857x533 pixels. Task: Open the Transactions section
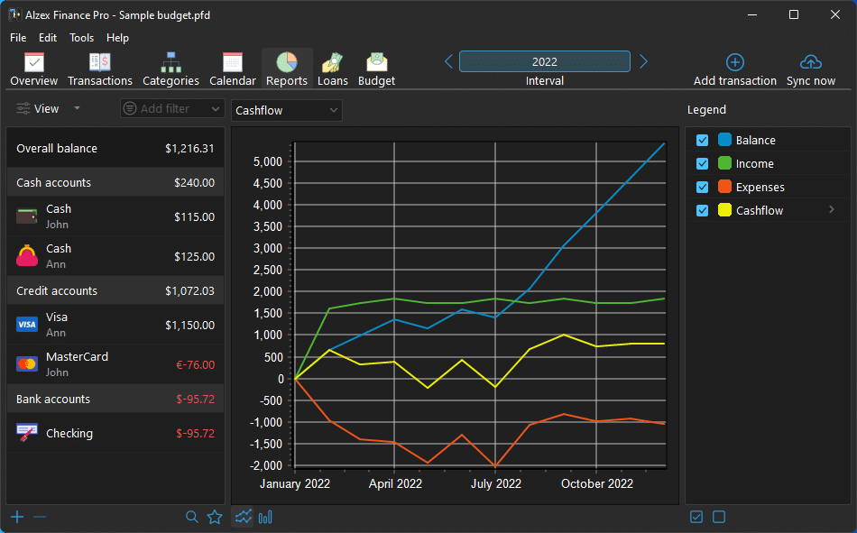coord(100,69)
